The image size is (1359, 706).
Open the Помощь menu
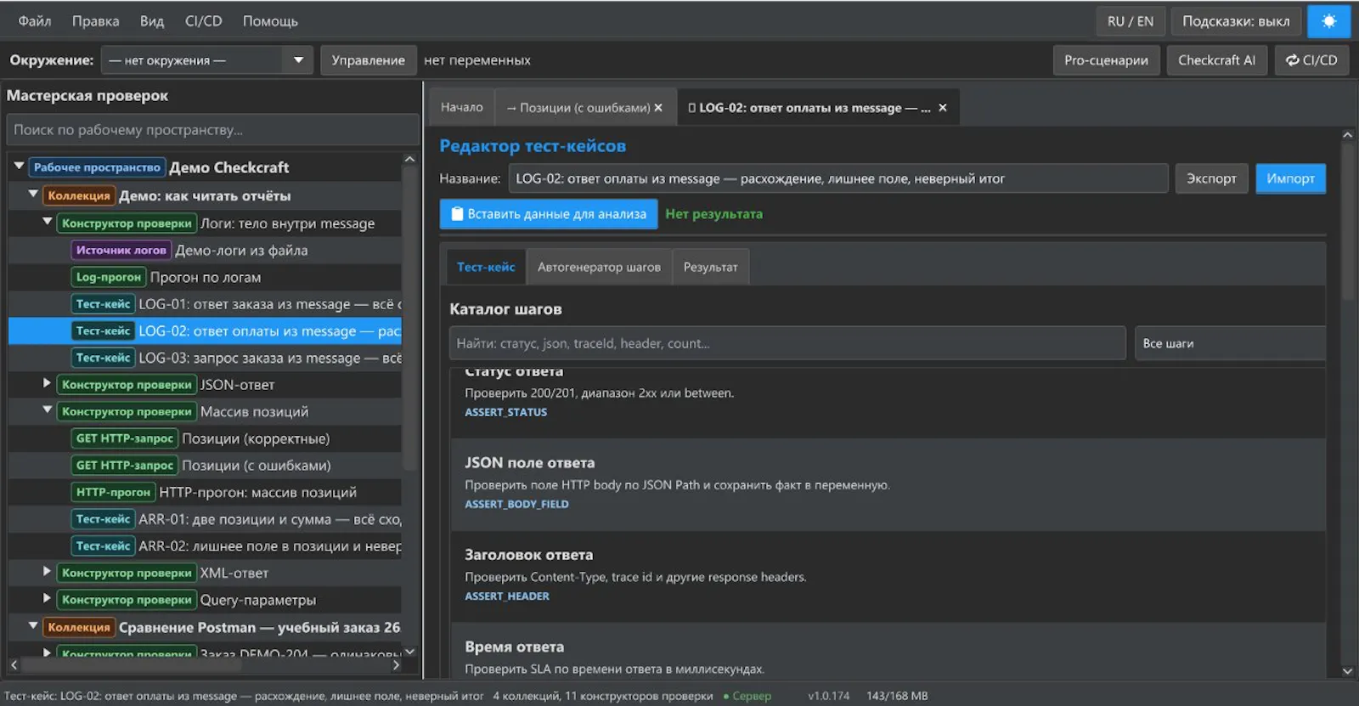270,21
